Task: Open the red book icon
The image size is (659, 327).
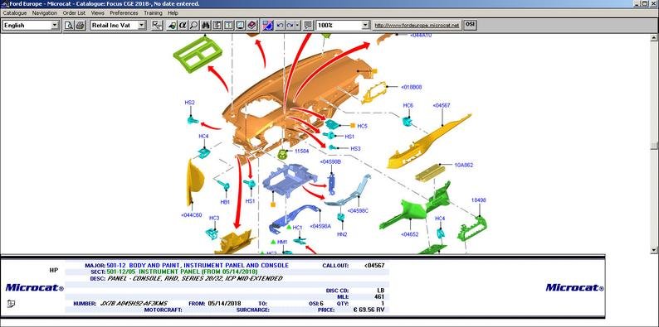Action: [x=251, y=25]
